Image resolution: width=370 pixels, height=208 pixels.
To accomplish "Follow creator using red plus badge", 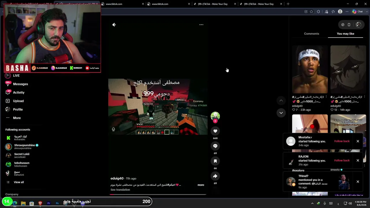I will (215, 121).
